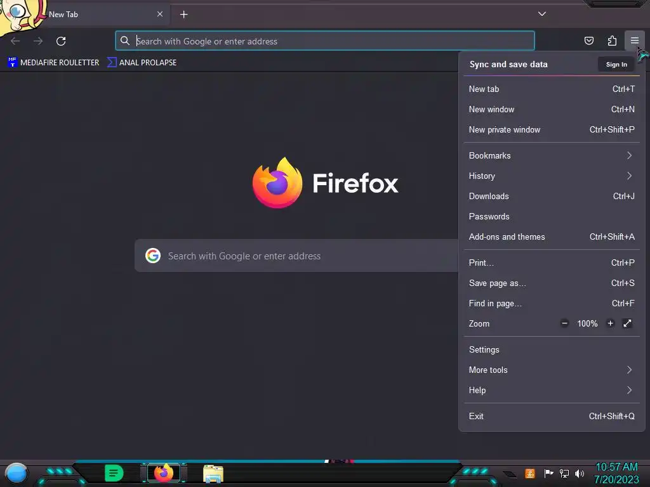650x487 pixels.
Task: Click the Start orb in taskbar
Action: pos(16,474)
